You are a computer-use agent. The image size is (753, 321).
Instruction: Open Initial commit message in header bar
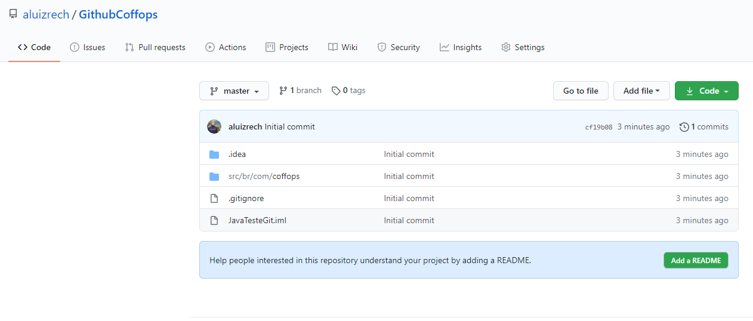click(x=289, y=126)
